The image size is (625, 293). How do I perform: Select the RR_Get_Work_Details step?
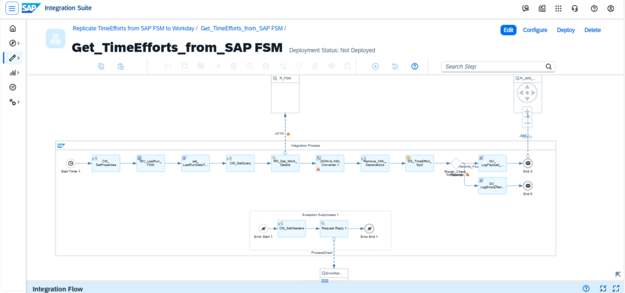(x=286, y=163)
